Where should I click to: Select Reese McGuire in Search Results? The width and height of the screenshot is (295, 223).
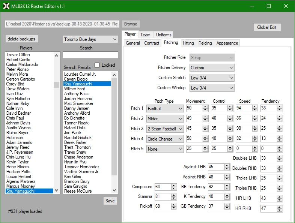point(78,191)
